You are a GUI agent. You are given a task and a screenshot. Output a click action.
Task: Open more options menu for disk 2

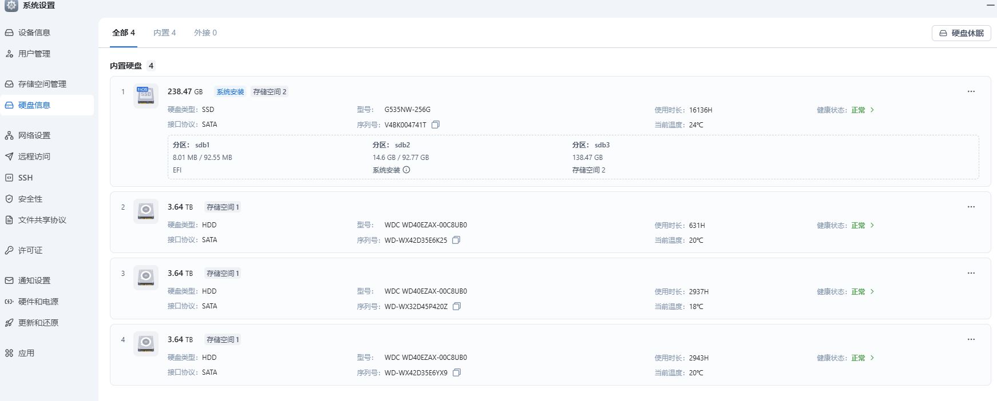click(x=971, y=207)
